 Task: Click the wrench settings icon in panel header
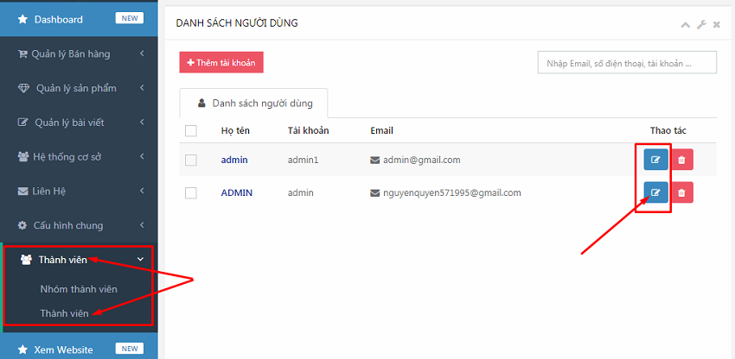[701, 24]
